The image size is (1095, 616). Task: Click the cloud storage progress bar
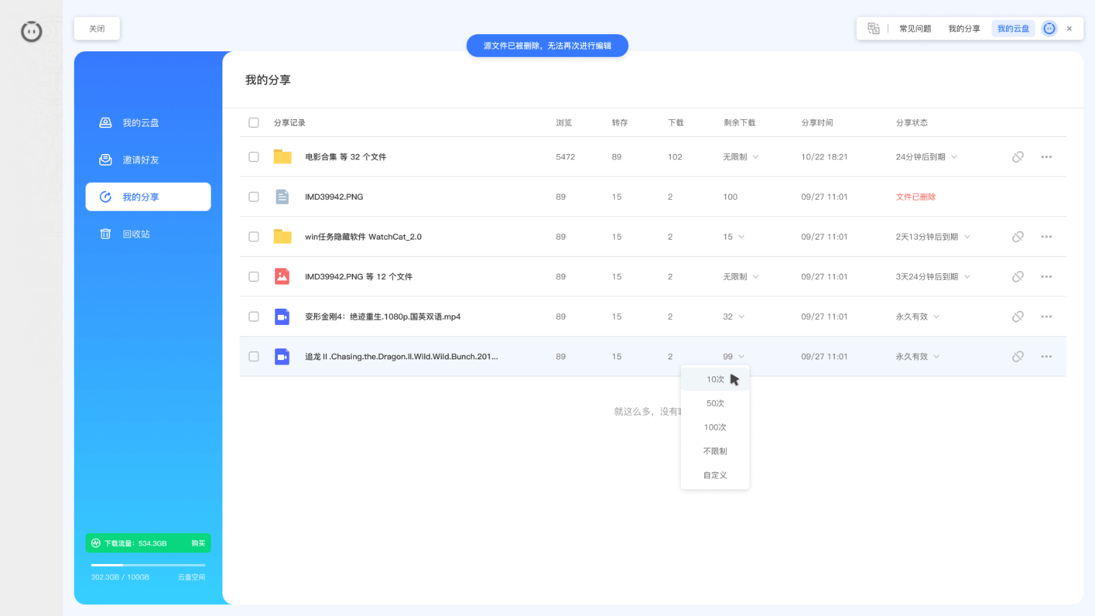point(148,565)
